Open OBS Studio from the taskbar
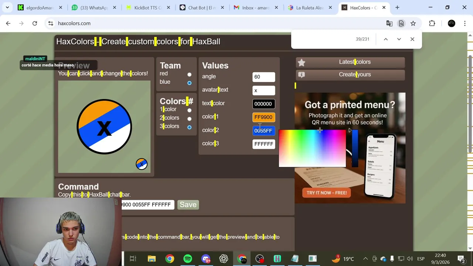 (x=260, y=259)
